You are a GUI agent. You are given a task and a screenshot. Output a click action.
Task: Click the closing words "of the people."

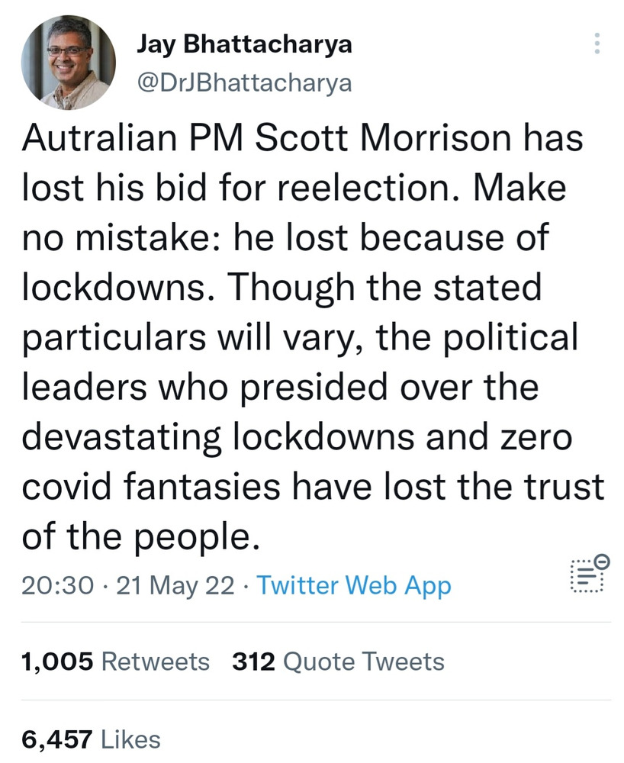tap(137, 536)
